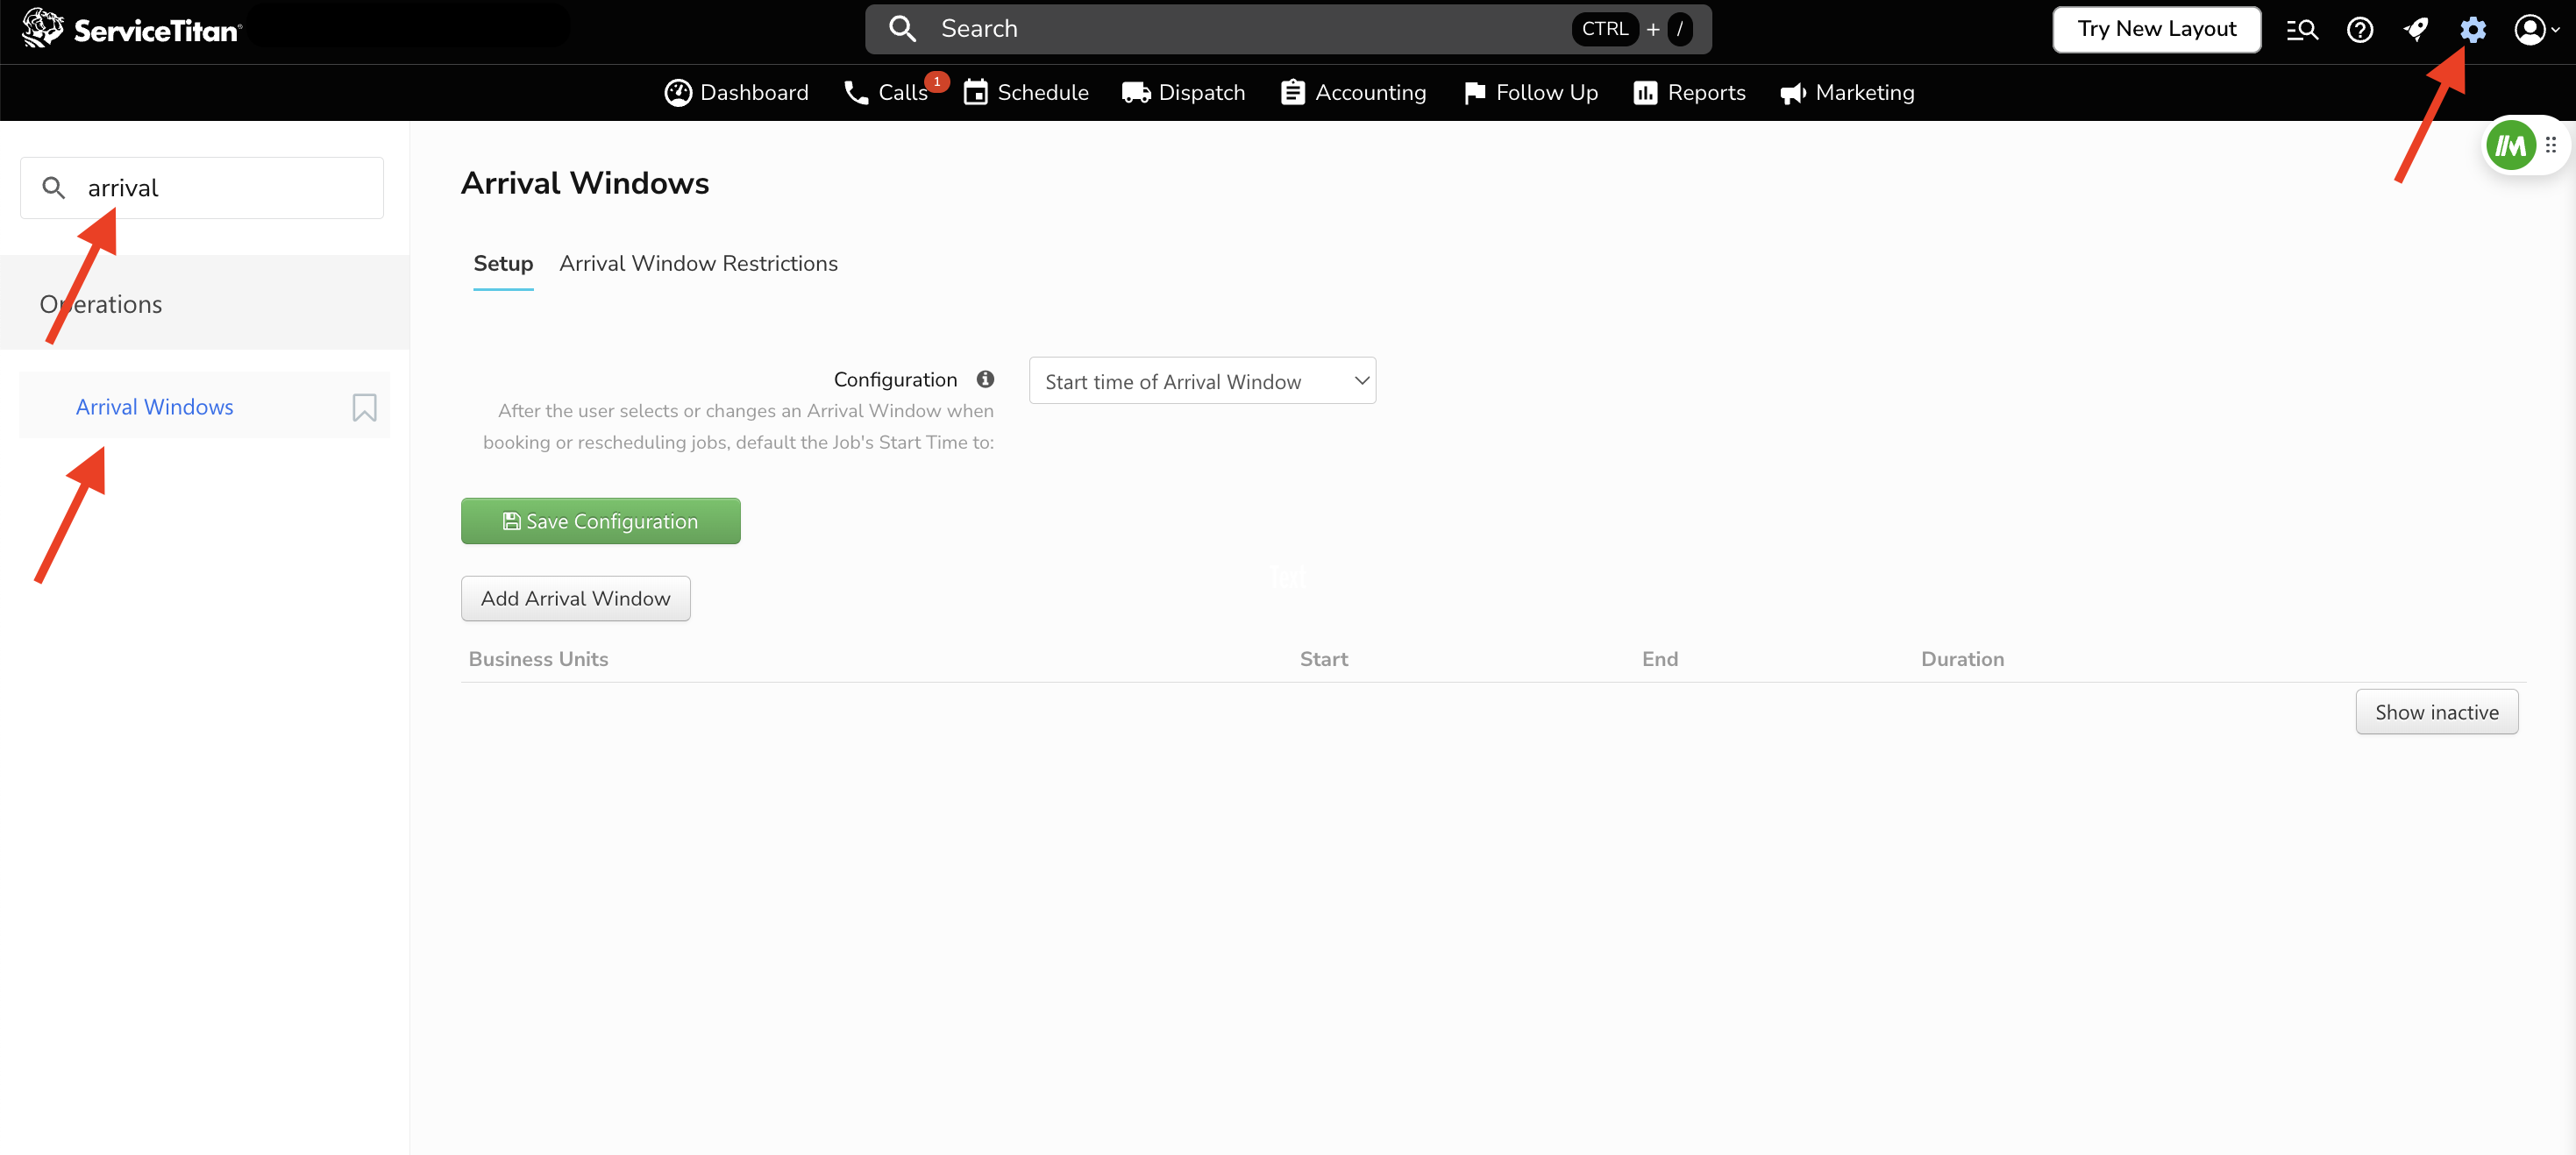
Task: Open the user profile account menu
Action: 2535,30
